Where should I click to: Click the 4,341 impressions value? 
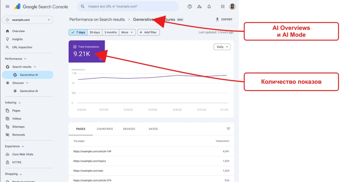(226, 151)
